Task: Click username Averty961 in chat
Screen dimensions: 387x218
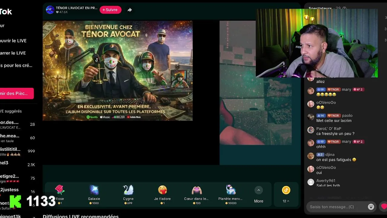Action: 326,180
